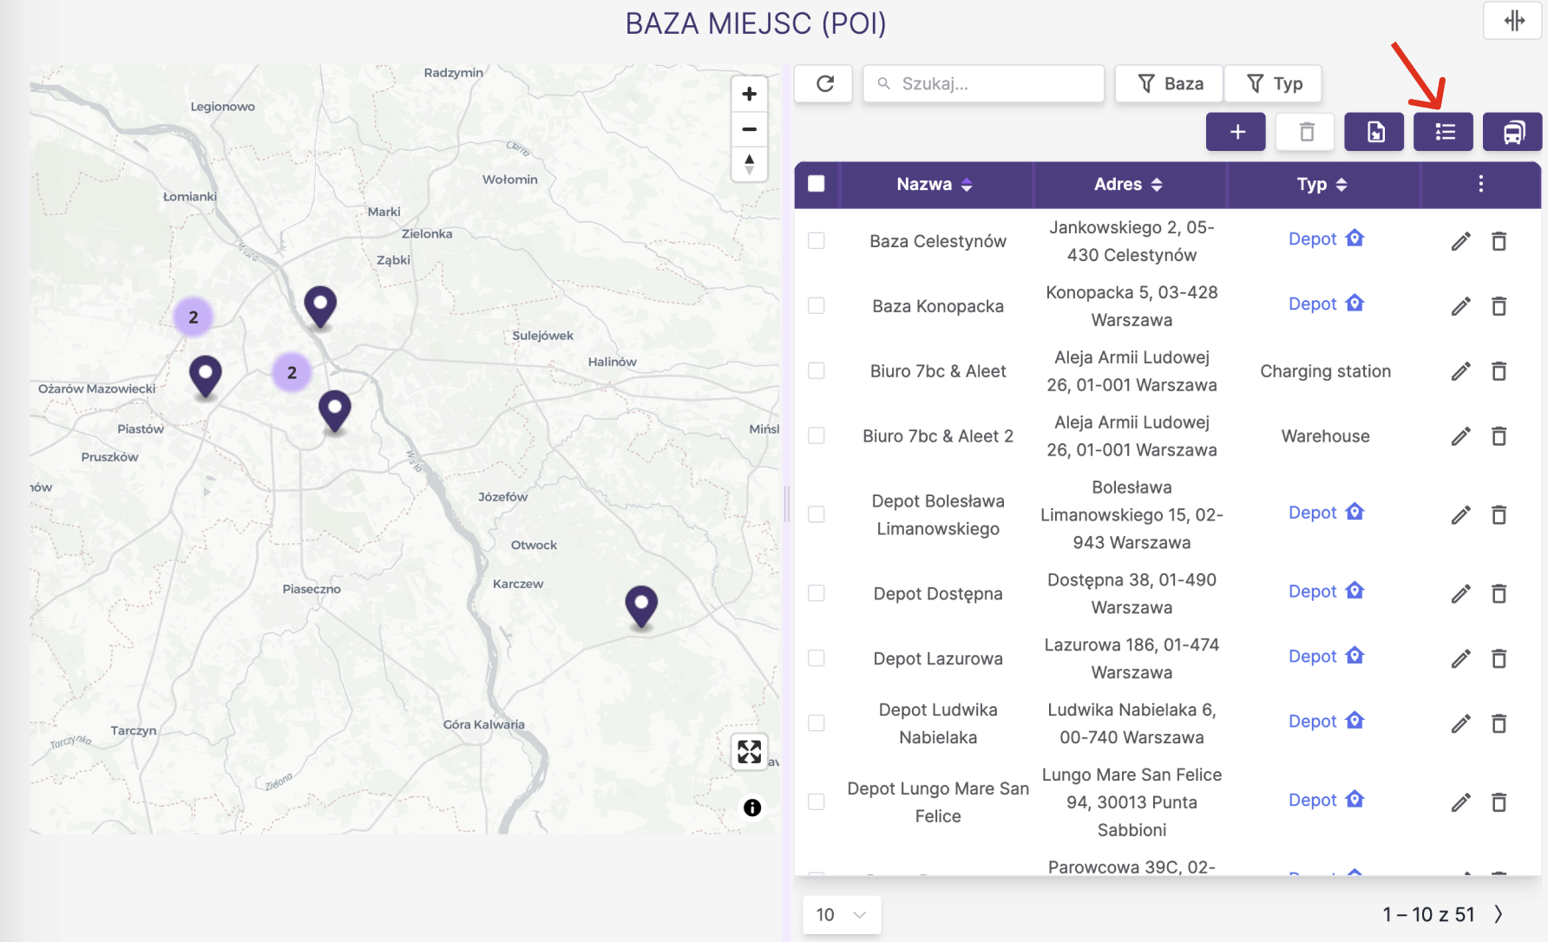The height and width of the screenshot is (942, 1548).
Task: Check the Depot Lazurowa checkbox
Action: 817,657
